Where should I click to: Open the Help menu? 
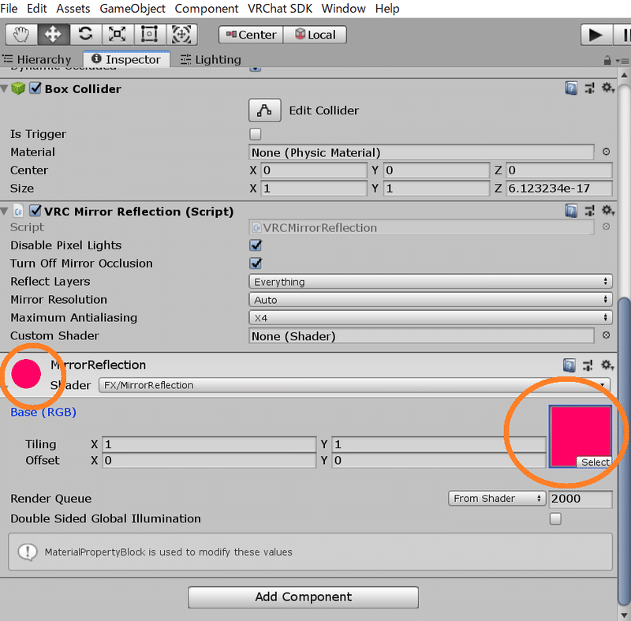click(x=387, y=9)
